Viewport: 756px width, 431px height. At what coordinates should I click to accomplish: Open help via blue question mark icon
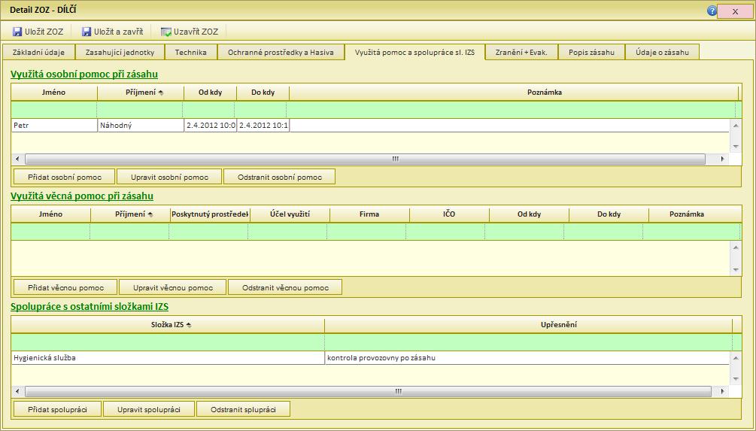click(x=712, y=11)
